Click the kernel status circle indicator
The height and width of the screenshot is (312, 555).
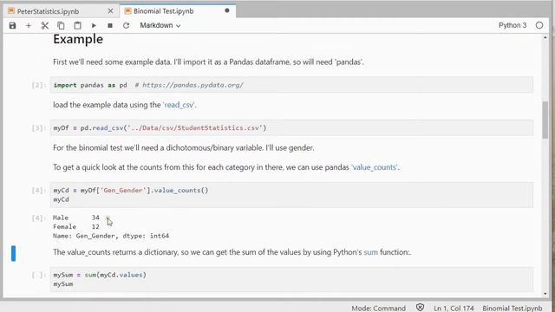539,25
